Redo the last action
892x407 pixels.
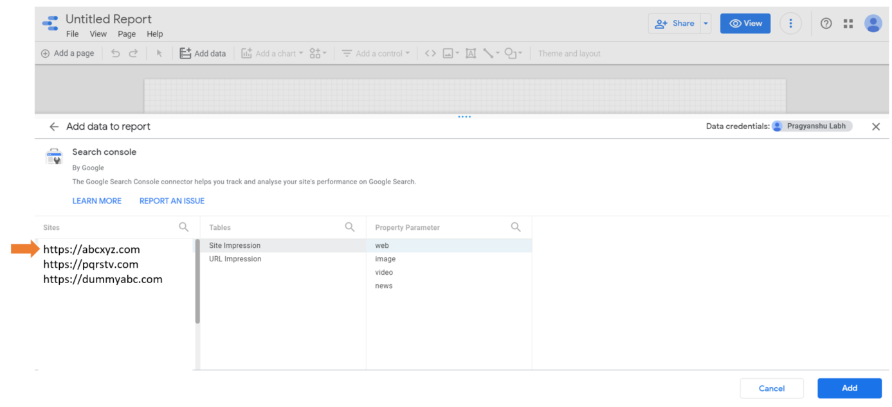pos(133,53)
